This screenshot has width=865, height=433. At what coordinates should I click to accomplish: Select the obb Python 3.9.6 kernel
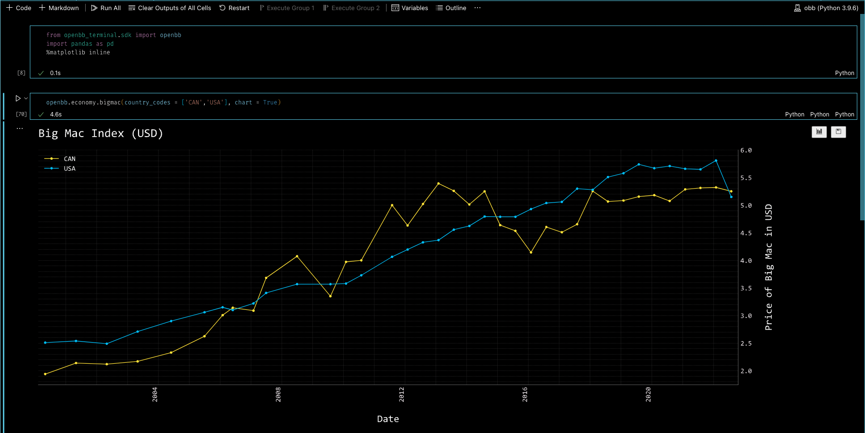pyautogui.click(x=826, y=8)
